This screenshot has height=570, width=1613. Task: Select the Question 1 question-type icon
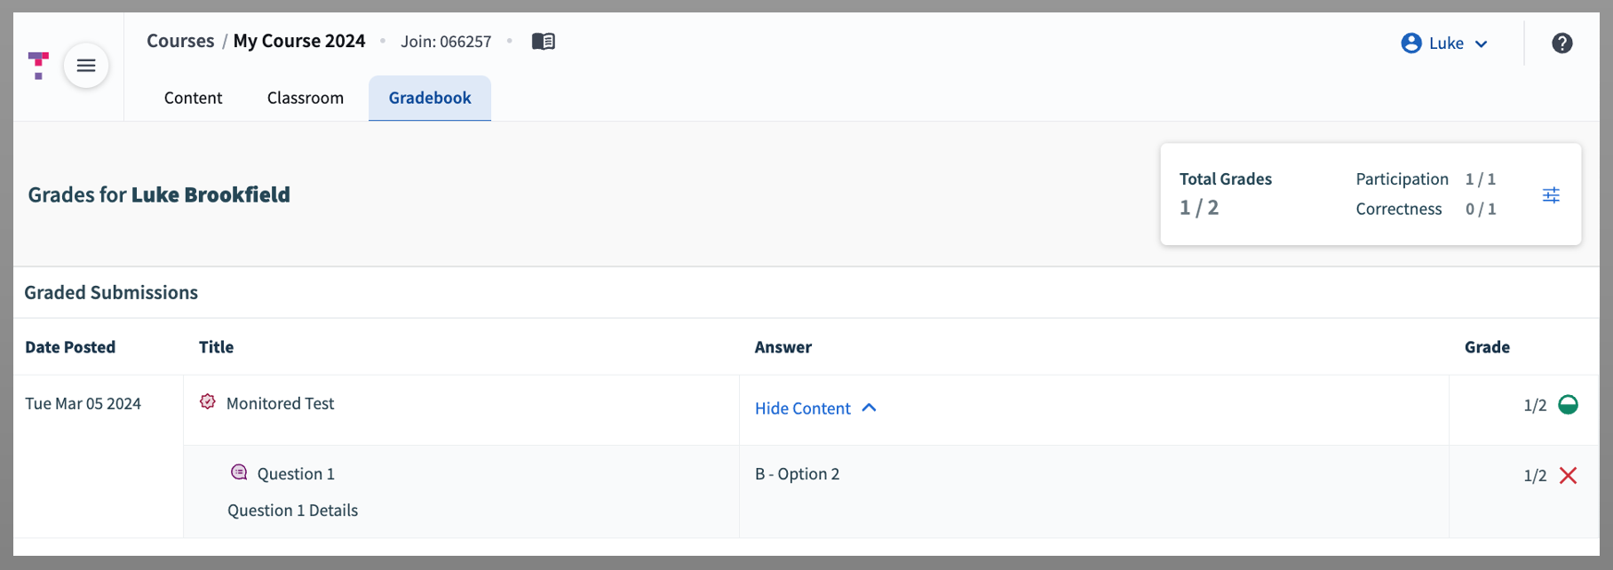tap(238, 472)
